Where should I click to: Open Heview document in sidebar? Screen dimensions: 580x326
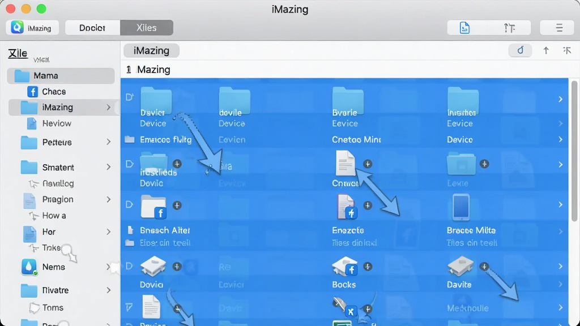point(49,123)
